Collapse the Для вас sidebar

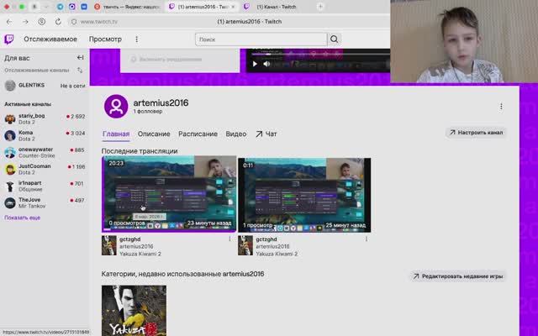tap(81, 58)
